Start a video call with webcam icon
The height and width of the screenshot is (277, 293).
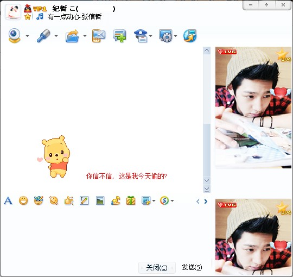[15, 35]
